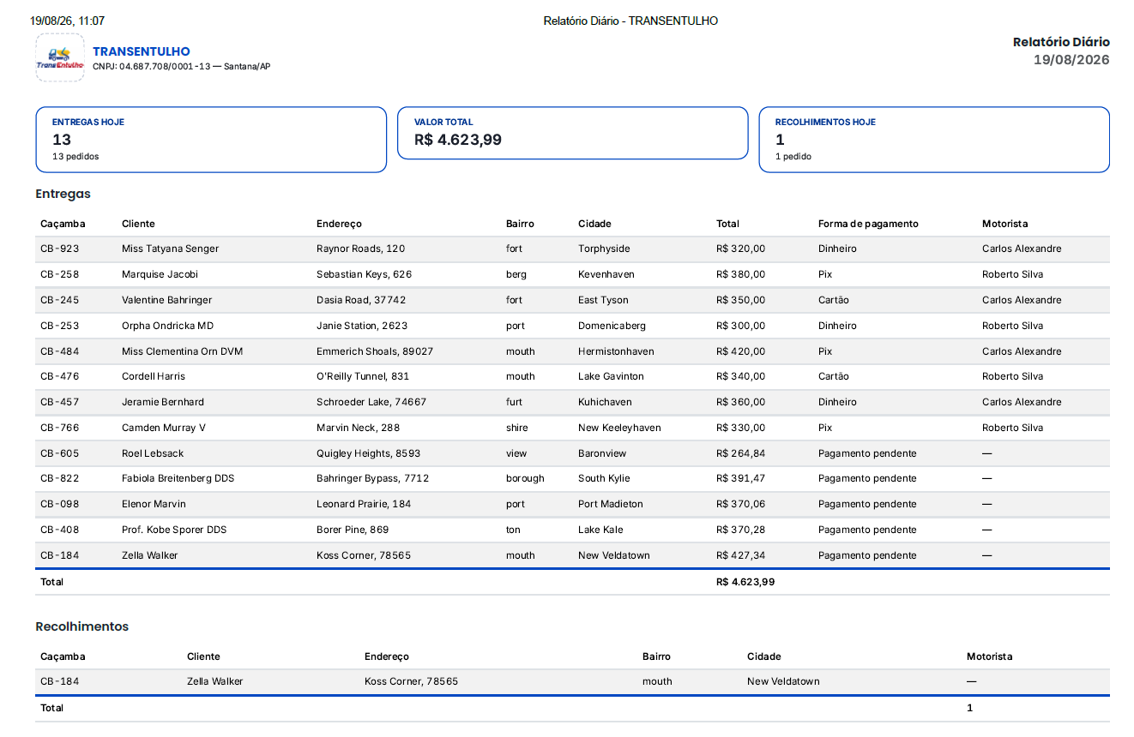
Task: Click client Jeramie Bernhard
Action: [163, 402]
